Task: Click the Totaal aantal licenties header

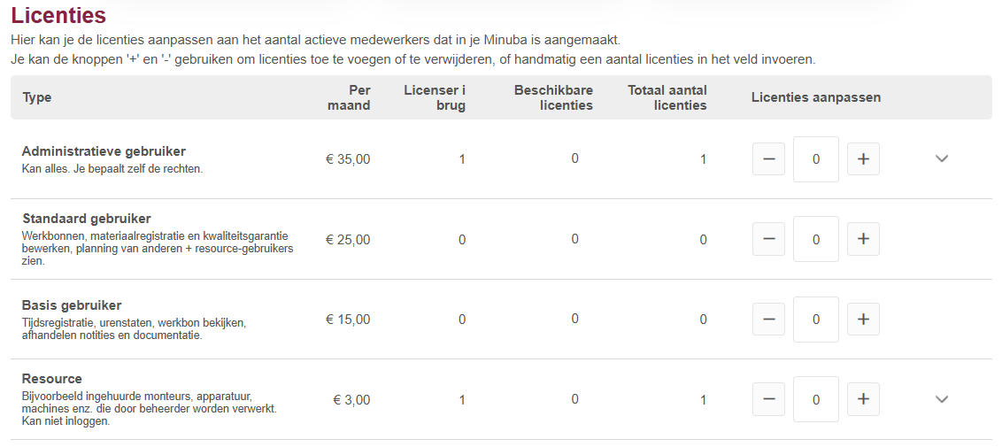Action: click(x=667, y=97)
